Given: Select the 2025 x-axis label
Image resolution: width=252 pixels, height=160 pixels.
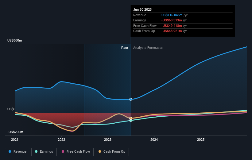Looking at the screenshot, I should pyautogui.click(x=201, y=140).
